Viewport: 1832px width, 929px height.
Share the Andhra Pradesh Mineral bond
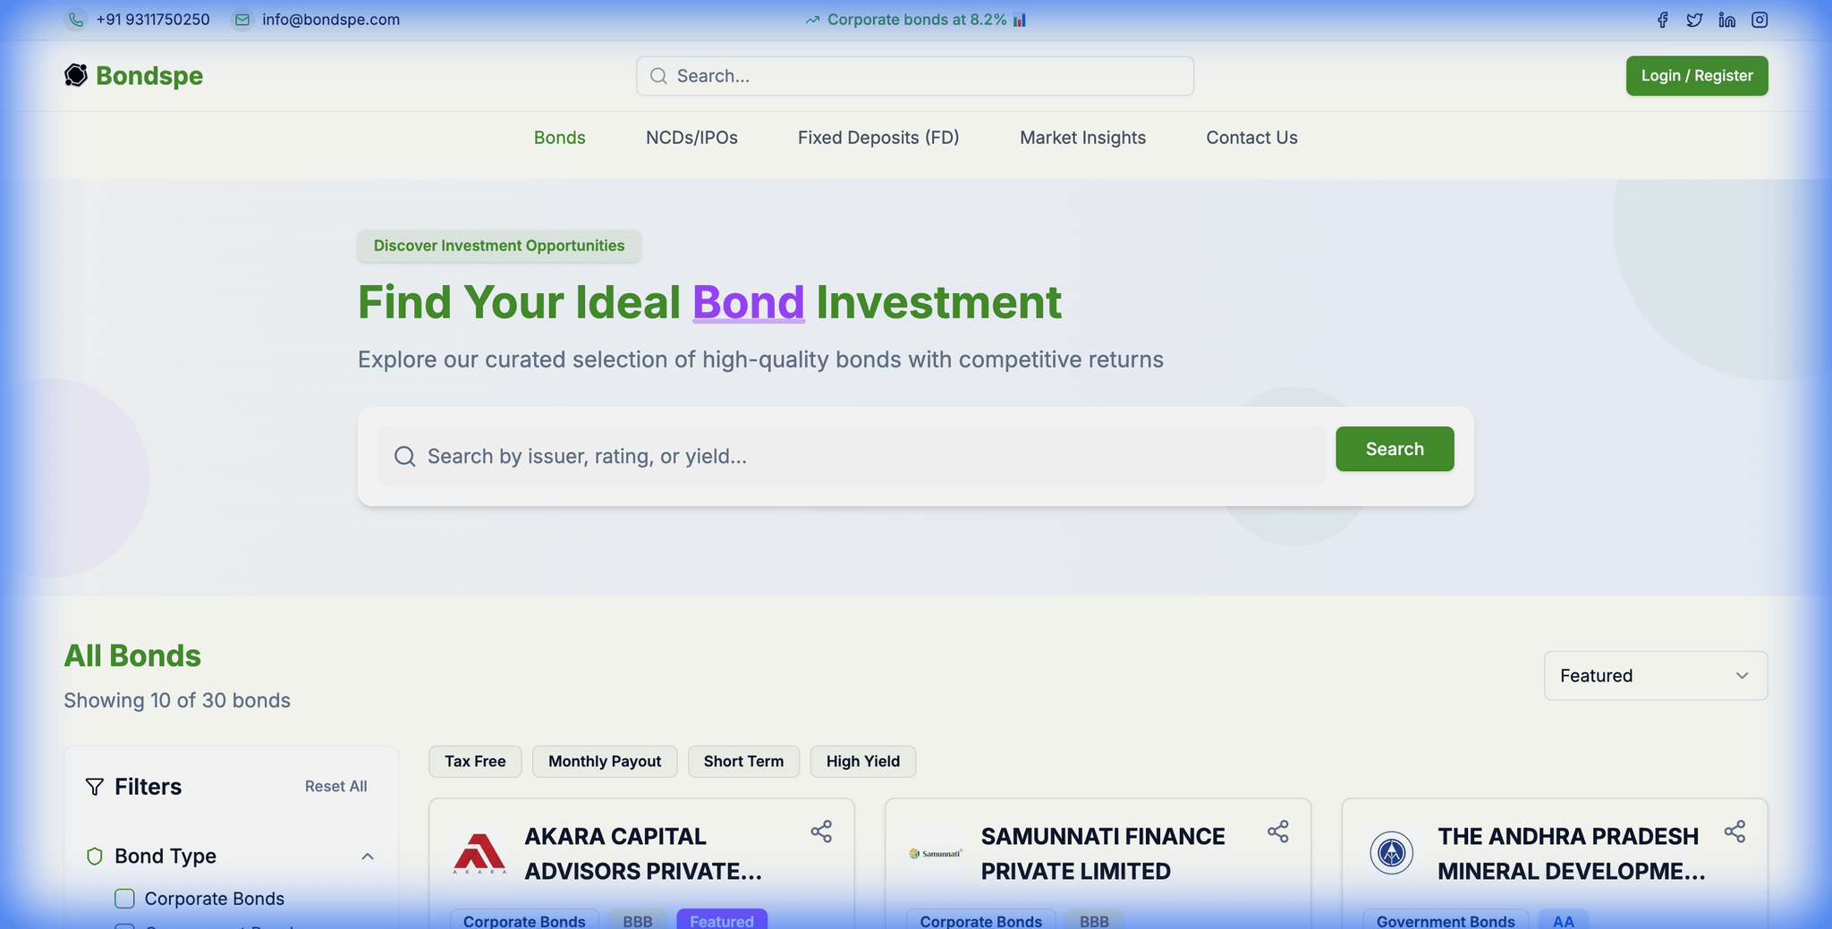click(x=1734, y=832)
